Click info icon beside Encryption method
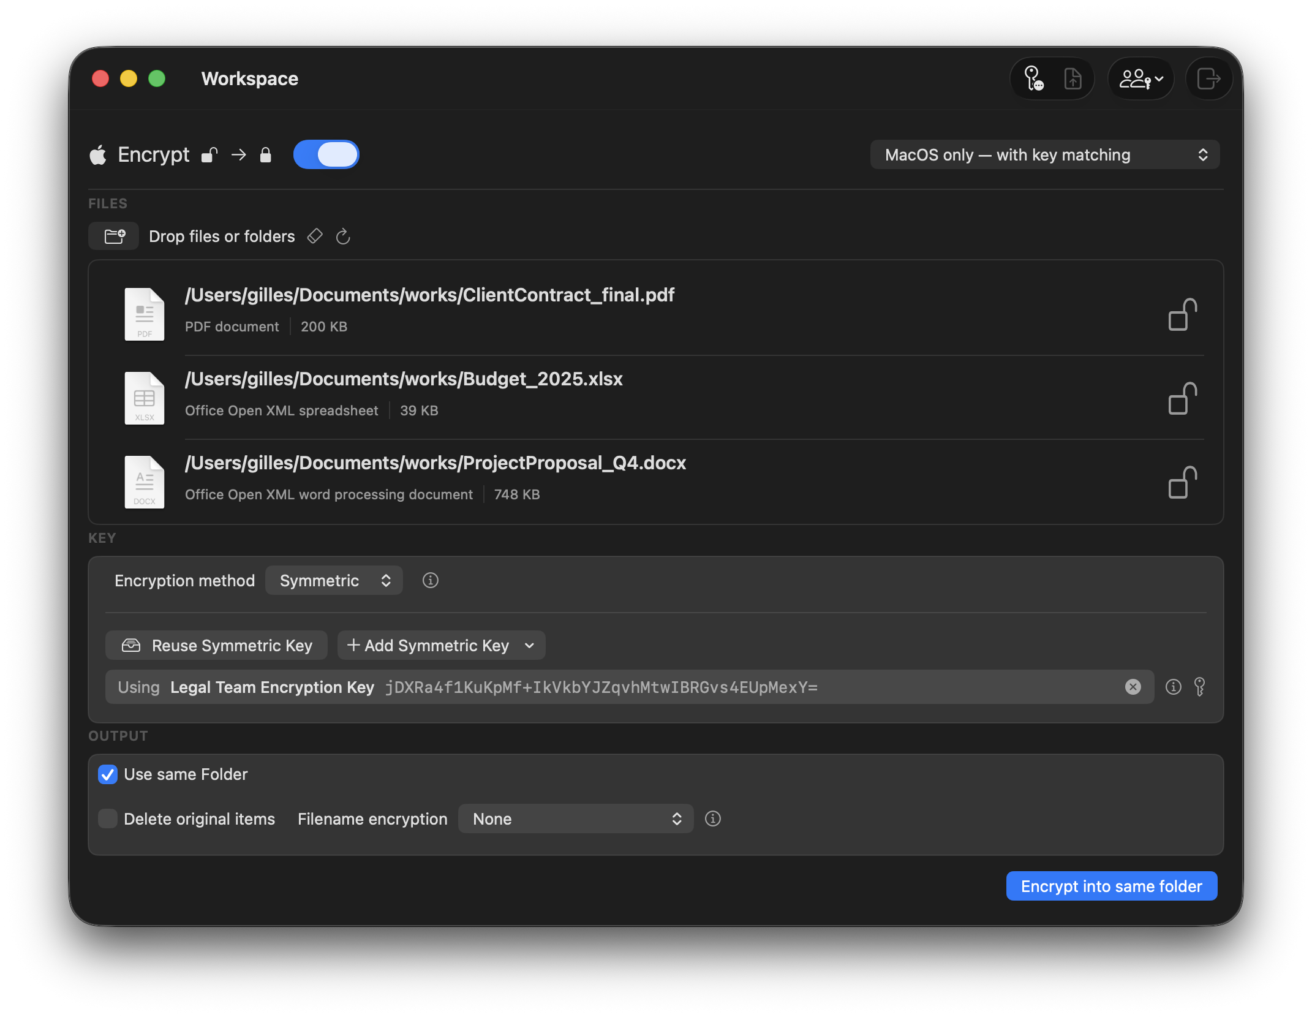The width and height of the screenshot is (1312, 1017). [431, 580]
